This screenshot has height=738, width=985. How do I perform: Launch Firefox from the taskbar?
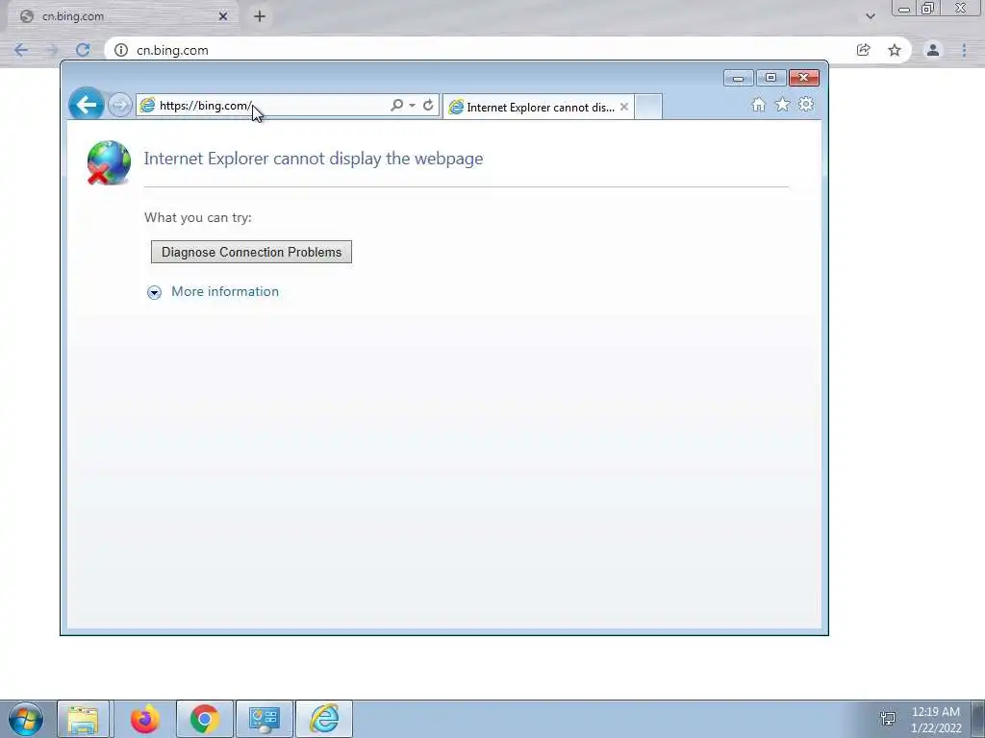[x=144, y=719]
